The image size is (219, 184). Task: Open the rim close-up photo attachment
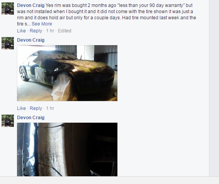click(x=67, y=149)
